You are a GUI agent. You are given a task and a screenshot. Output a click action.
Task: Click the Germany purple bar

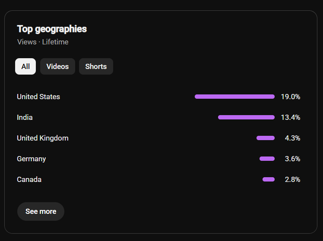tap(267, 159)
